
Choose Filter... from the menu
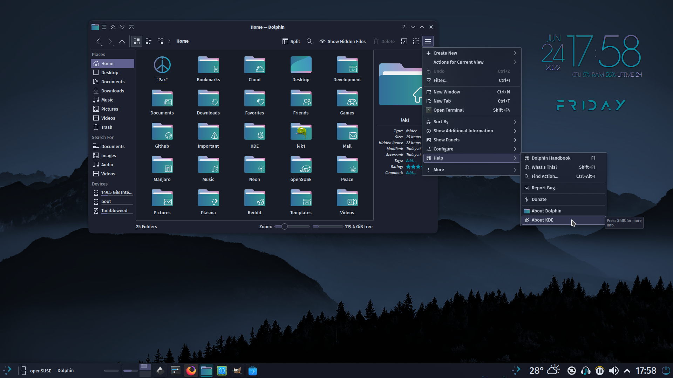471,80
